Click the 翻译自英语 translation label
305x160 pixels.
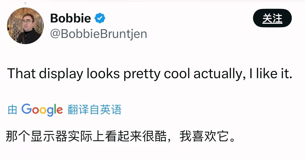[94, 110]
